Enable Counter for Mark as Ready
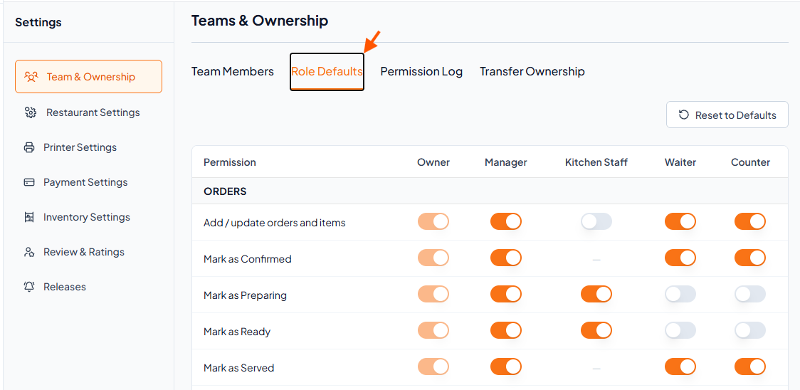This screenshot has width=800, height=390. pos(750,330)
